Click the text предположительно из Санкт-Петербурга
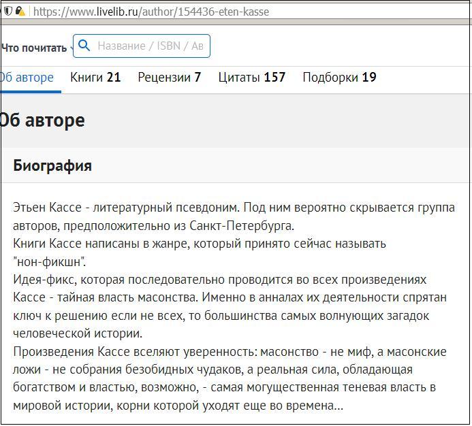This screenshot has width=472, height=426. [179, 226]
